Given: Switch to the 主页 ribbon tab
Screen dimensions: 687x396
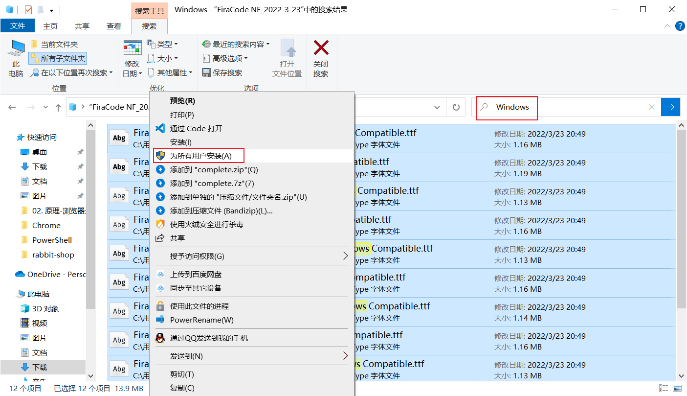Looking at the screenshot, I should pyautogui.click(x=50, y=26).
